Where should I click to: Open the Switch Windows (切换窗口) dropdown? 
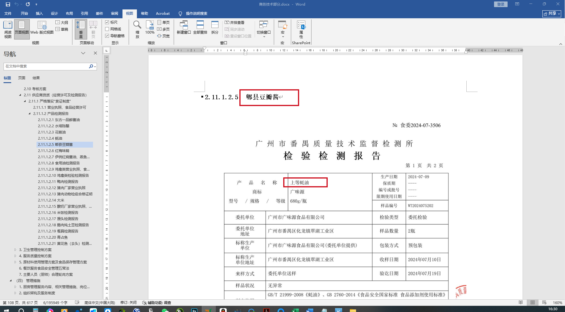264,29
